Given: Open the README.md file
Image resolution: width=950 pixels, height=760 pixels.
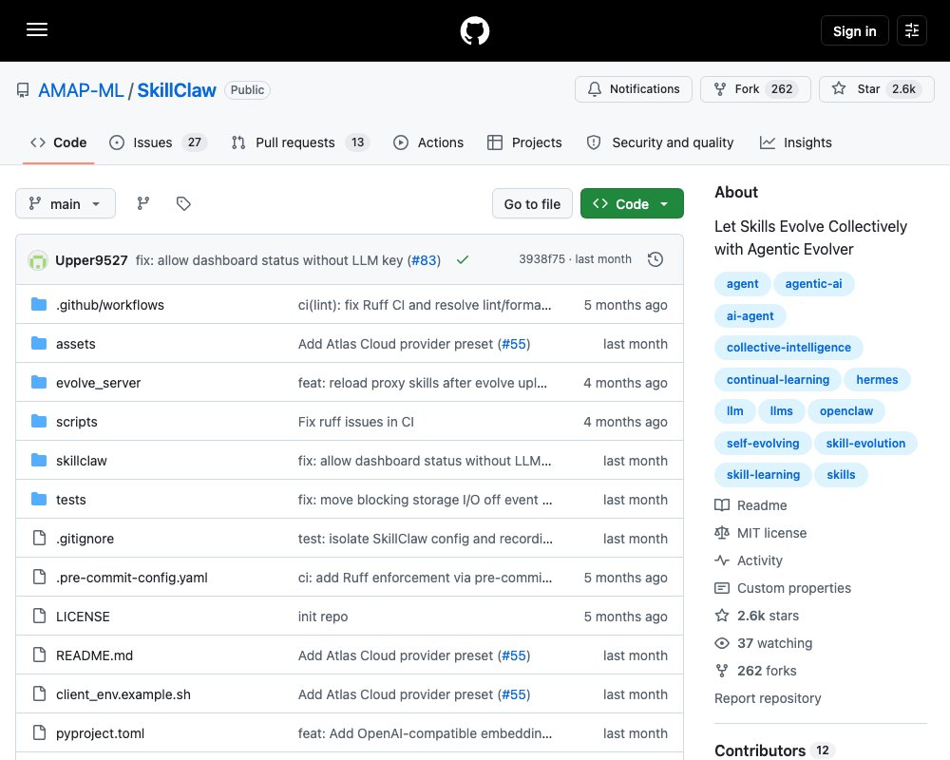Looking at the screenshot, I should [x=94, y=655].
